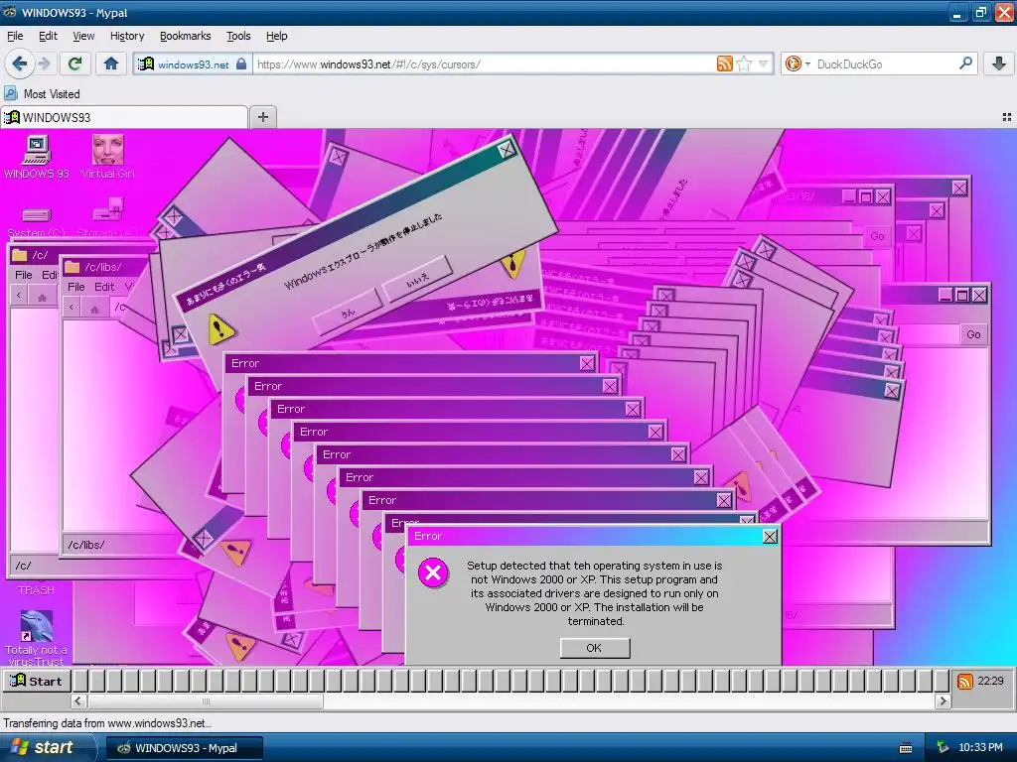Click the system tray keyboard icon
1017x762 pixels.
pyautogui.click(x=906, y=748)
